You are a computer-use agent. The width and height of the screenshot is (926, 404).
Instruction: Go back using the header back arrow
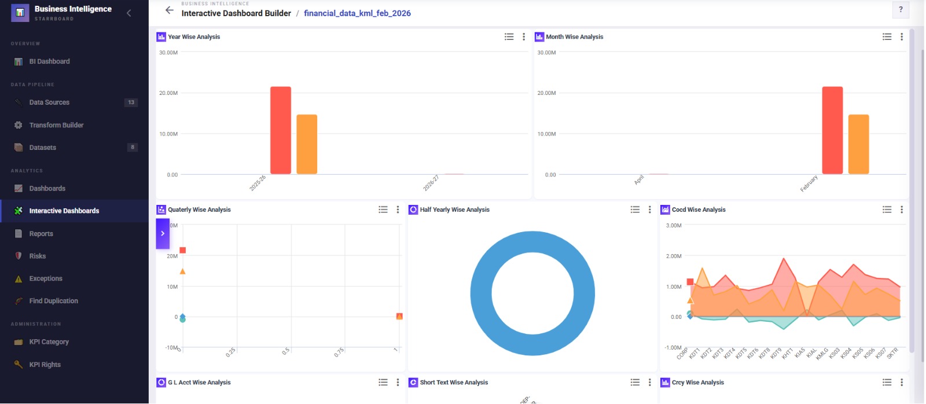(x=169, y=10)
